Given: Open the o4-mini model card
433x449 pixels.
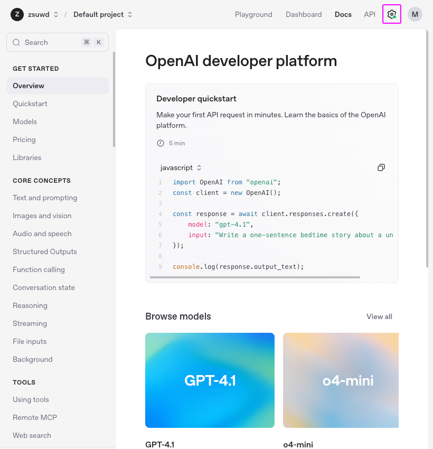Looking at the screenshot, I should pyautogui.click(x=341, y=380).
